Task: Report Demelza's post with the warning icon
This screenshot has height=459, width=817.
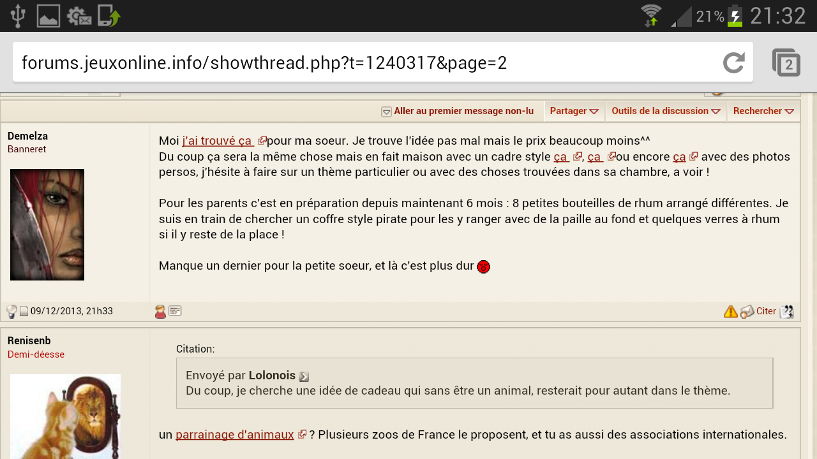Action: point(730,311)
